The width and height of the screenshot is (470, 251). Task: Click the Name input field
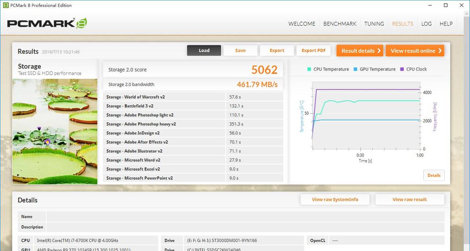point(245,217)
